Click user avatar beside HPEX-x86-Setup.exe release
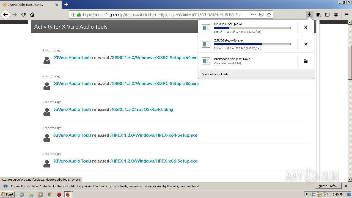The width and height of the screenshot is (352, 198). 47,164
